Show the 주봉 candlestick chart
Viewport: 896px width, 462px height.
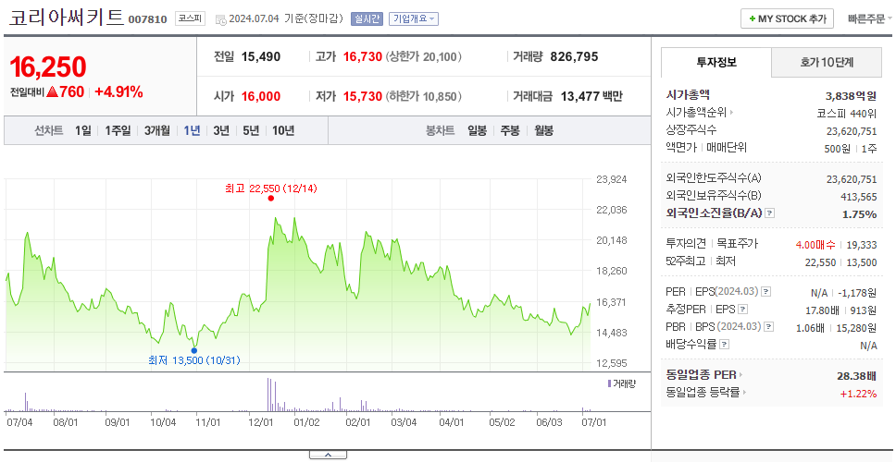pos(510,130)
